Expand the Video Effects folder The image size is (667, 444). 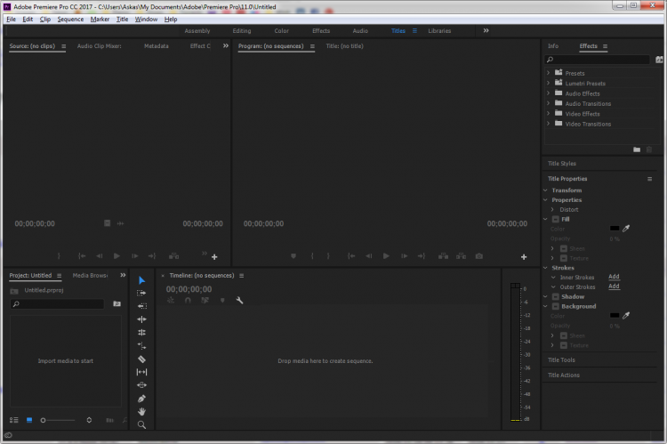click(x=549, y=114)
